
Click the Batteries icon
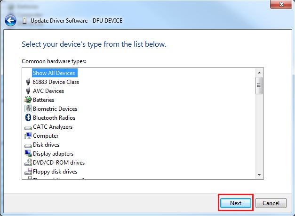28,100
